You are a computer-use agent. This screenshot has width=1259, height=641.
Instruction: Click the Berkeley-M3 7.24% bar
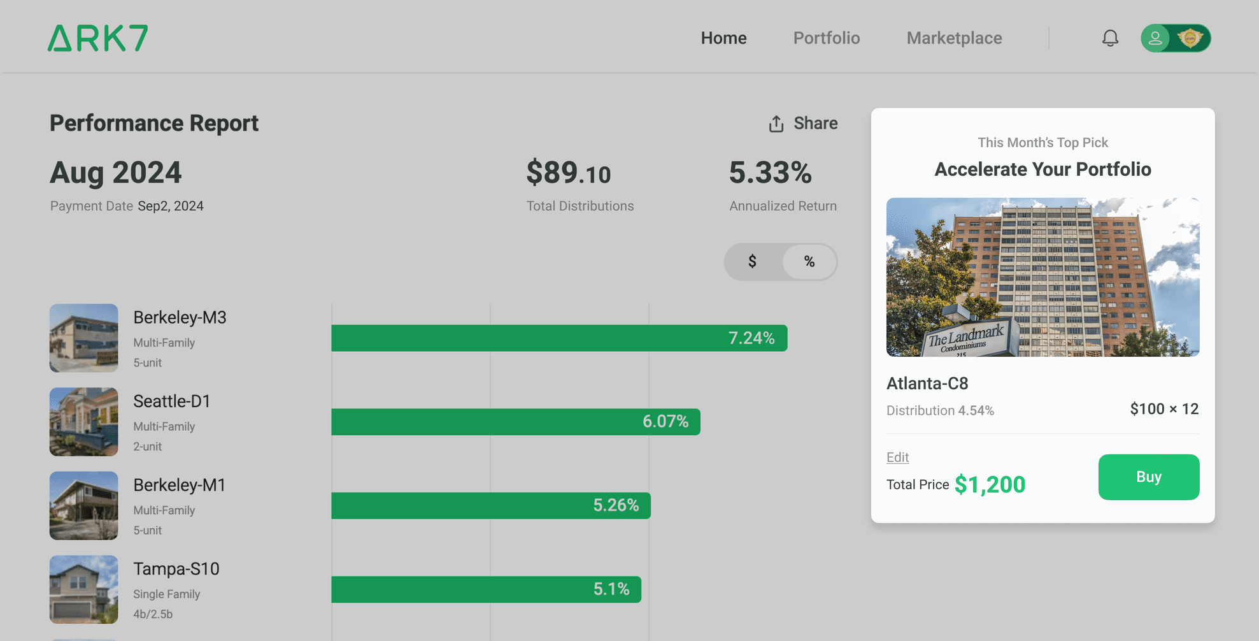point(558,338)
